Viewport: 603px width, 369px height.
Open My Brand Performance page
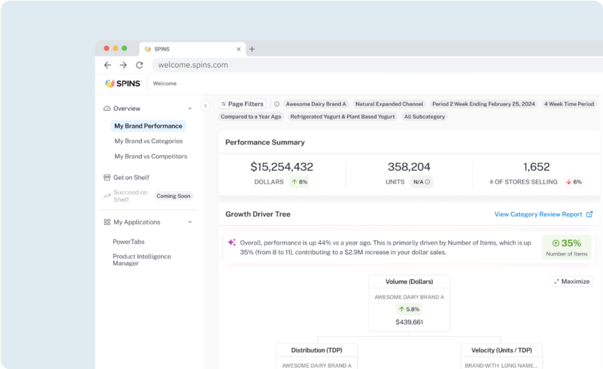tap(148, 126)
